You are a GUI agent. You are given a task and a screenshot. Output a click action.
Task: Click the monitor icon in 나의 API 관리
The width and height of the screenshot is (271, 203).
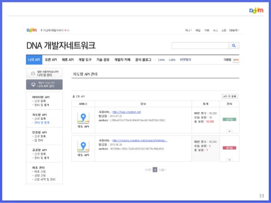pyautogui.click(x=34, y=84)
